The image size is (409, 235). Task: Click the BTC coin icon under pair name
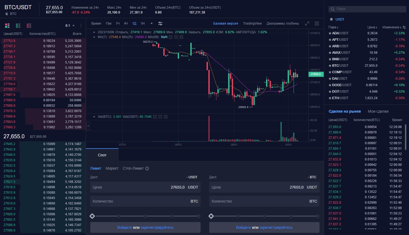tap(7, 14)
